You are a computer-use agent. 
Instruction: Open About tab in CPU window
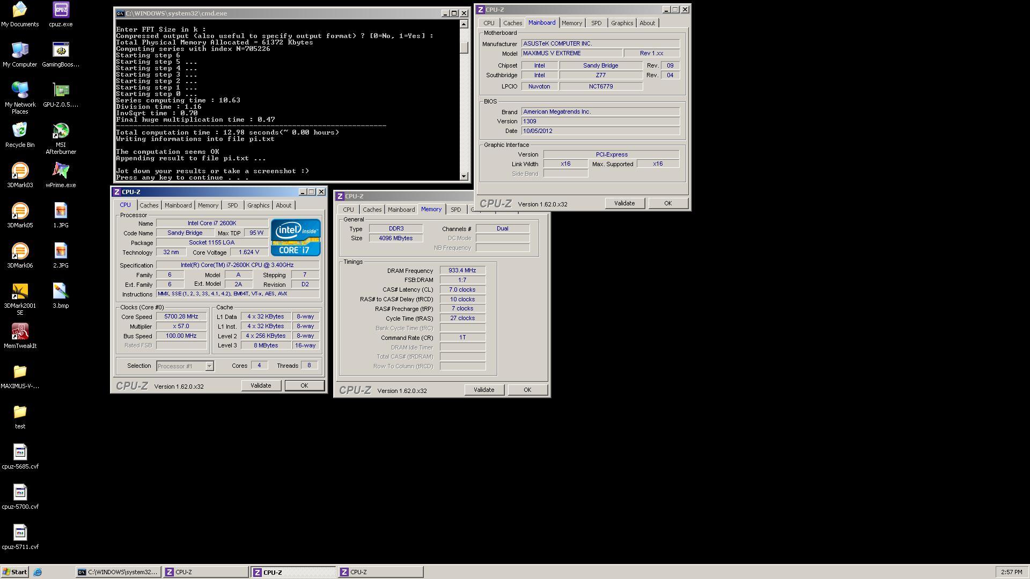coord(283,205)
